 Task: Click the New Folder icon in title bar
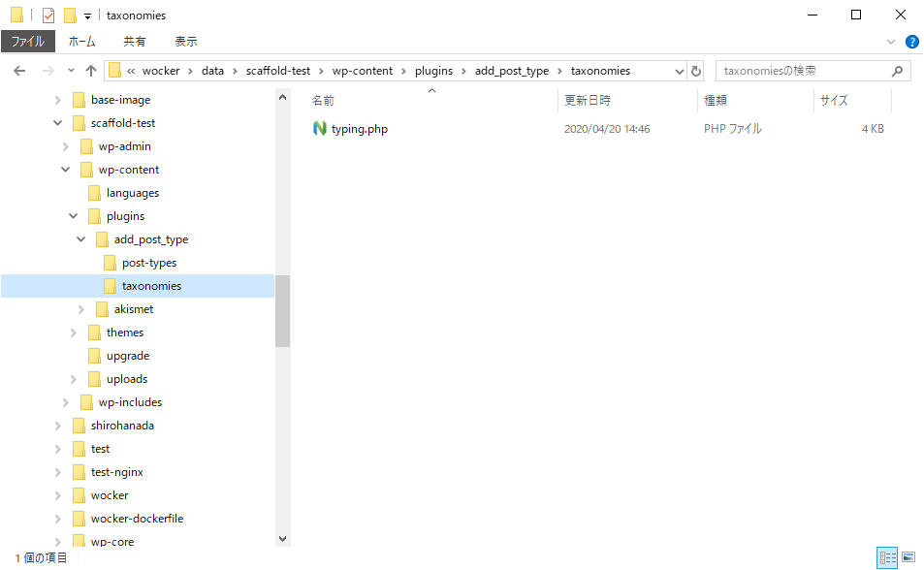coord(70,16)
